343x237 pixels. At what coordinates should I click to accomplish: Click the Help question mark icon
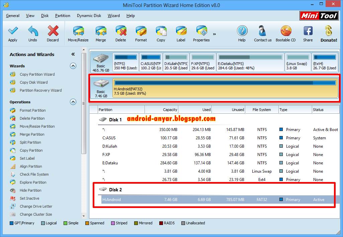[x=242, y=31]
